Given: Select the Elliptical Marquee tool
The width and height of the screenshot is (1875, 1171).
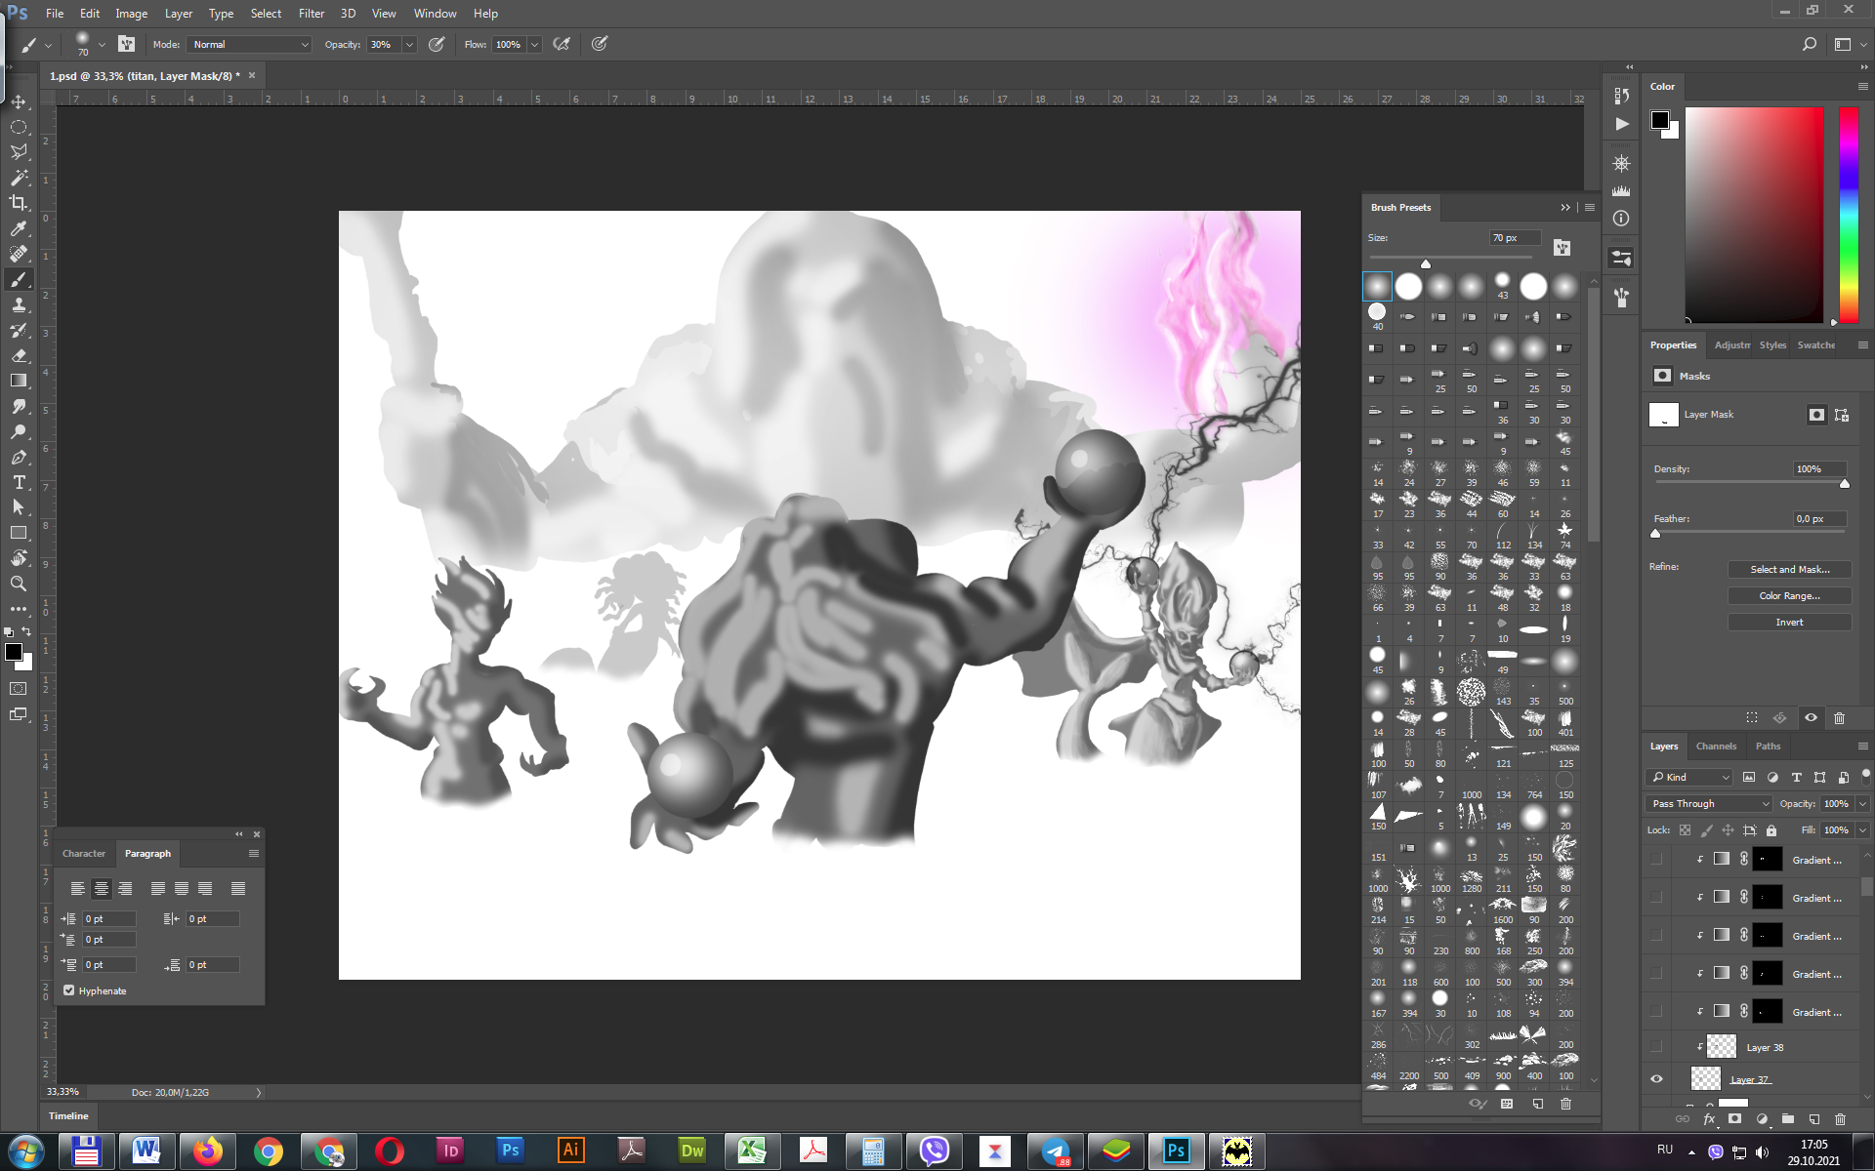Looking at the screenshot, I should coord(19,127).
